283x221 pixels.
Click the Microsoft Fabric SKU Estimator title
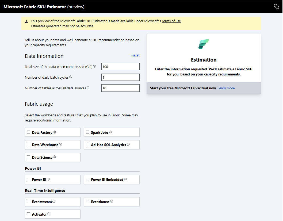(44, 7)
